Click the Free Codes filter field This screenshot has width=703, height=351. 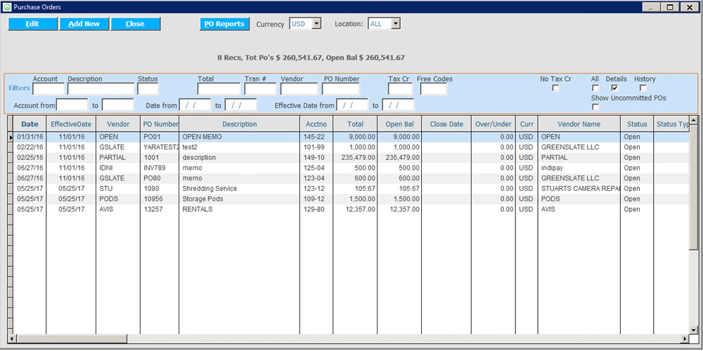(x=434, y=89)
